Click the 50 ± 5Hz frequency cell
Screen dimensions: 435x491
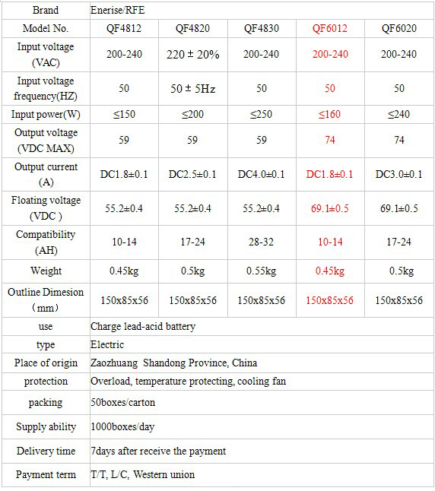click(192, 89)
